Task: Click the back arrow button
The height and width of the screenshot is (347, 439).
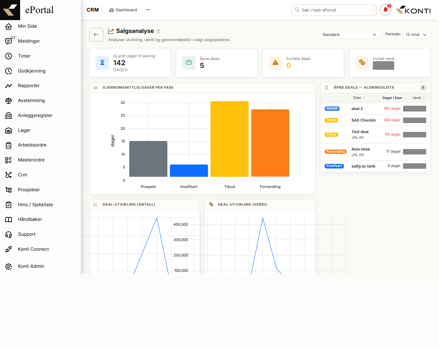Action: pos(96,35)
